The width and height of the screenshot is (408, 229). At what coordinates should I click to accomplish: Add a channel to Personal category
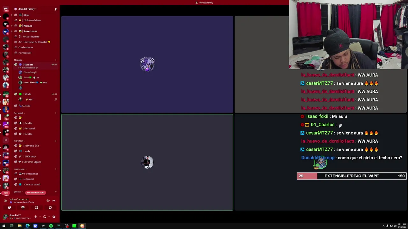click(56, 113)
